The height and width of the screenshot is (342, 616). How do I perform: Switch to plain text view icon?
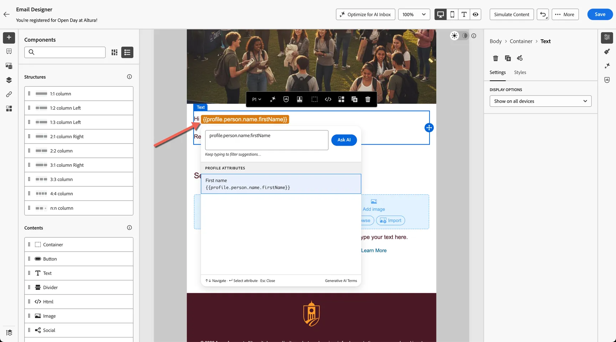click(x=464, y=14)
